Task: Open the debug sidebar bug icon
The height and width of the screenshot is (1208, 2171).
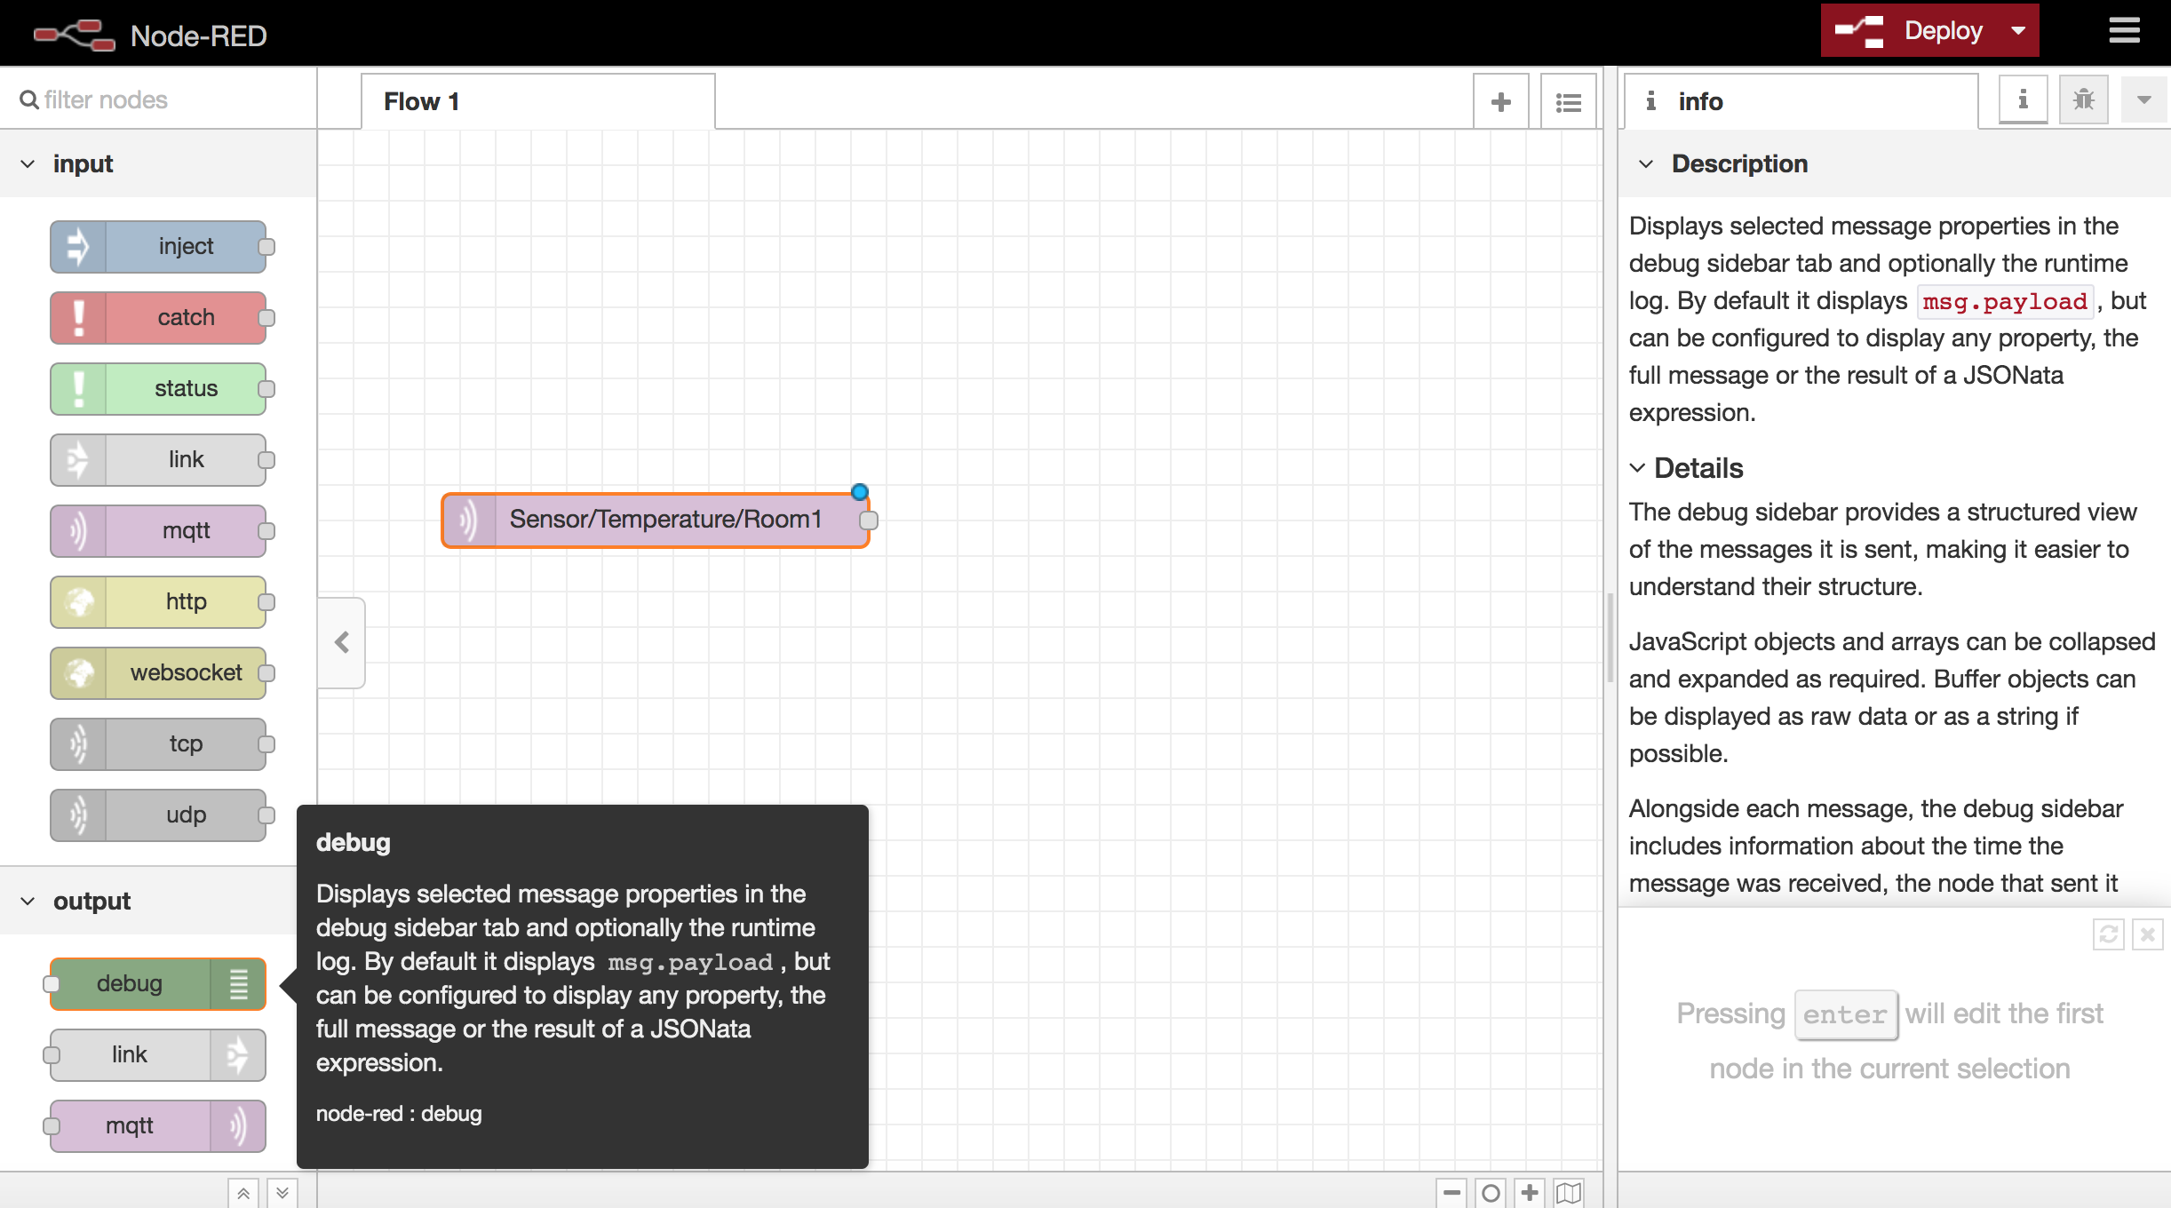Action: (x=2083, y=99)
